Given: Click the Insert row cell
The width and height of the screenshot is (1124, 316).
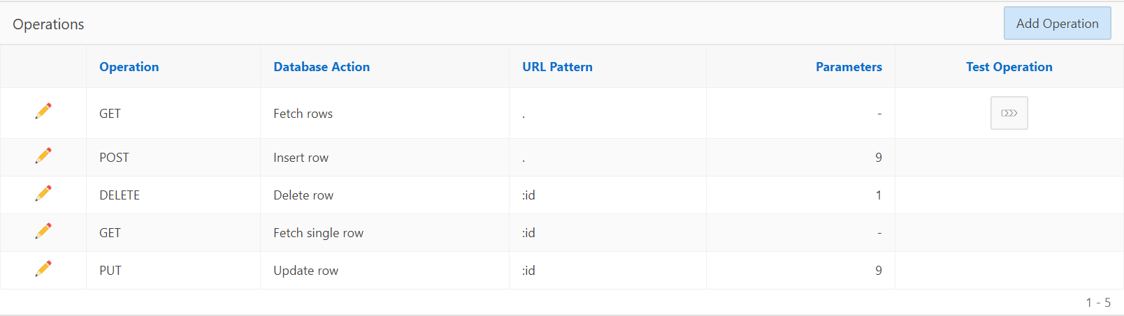Looking at the screenshot, I should tap(301, 158).
